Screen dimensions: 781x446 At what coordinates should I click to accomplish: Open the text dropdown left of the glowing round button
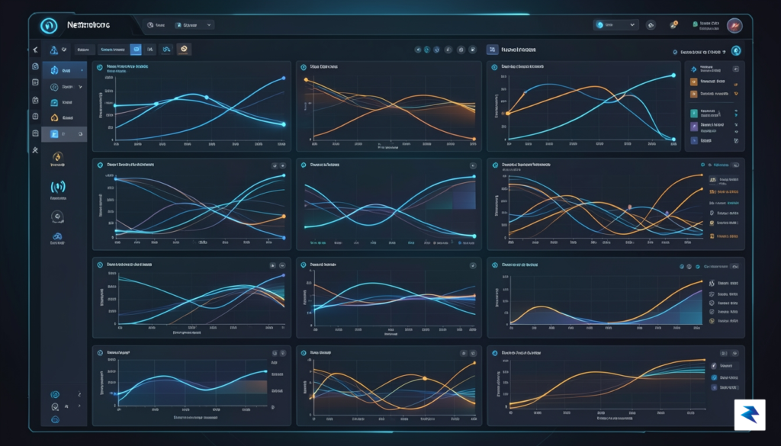tap(699, 52)
